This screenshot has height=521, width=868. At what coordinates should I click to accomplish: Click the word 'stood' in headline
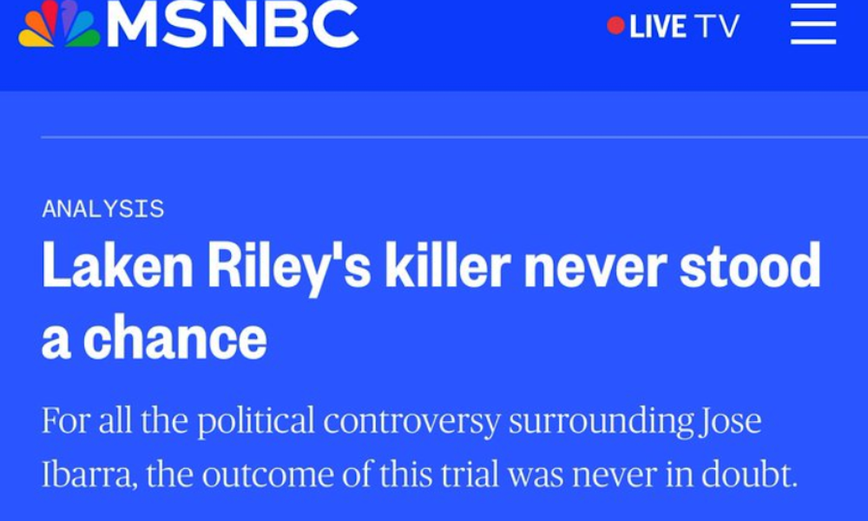pos(750,266)
